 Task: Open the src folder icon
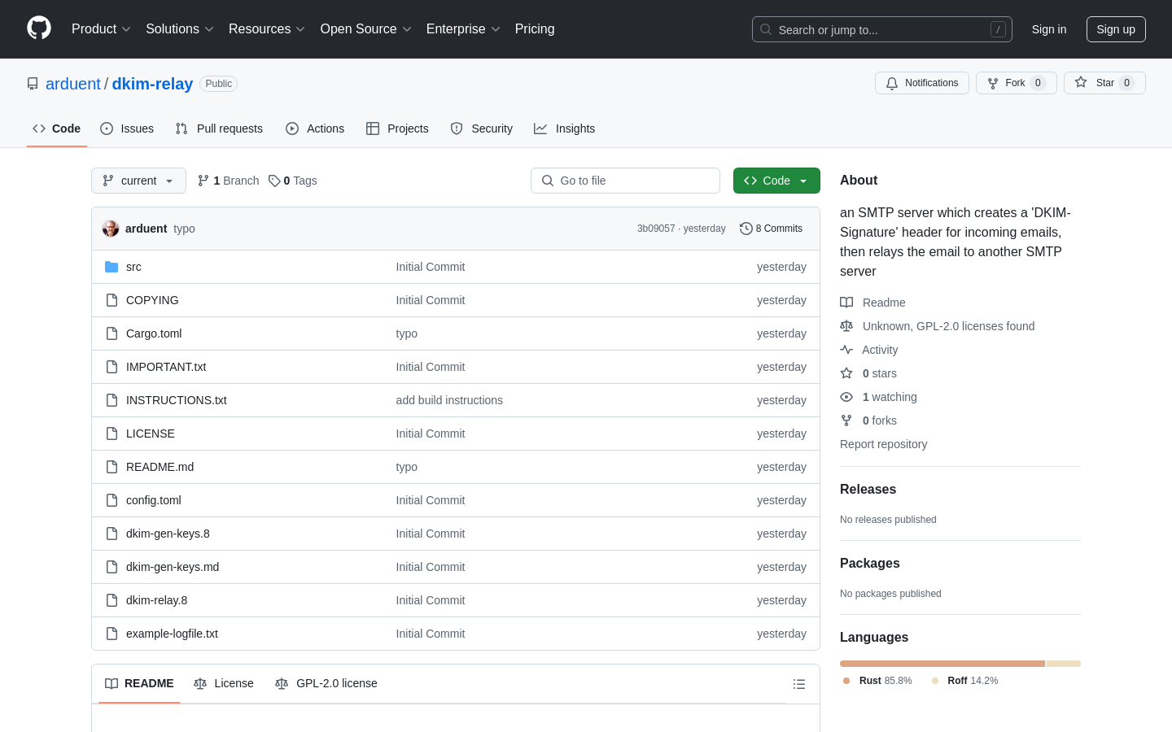(x=112, y=267)
